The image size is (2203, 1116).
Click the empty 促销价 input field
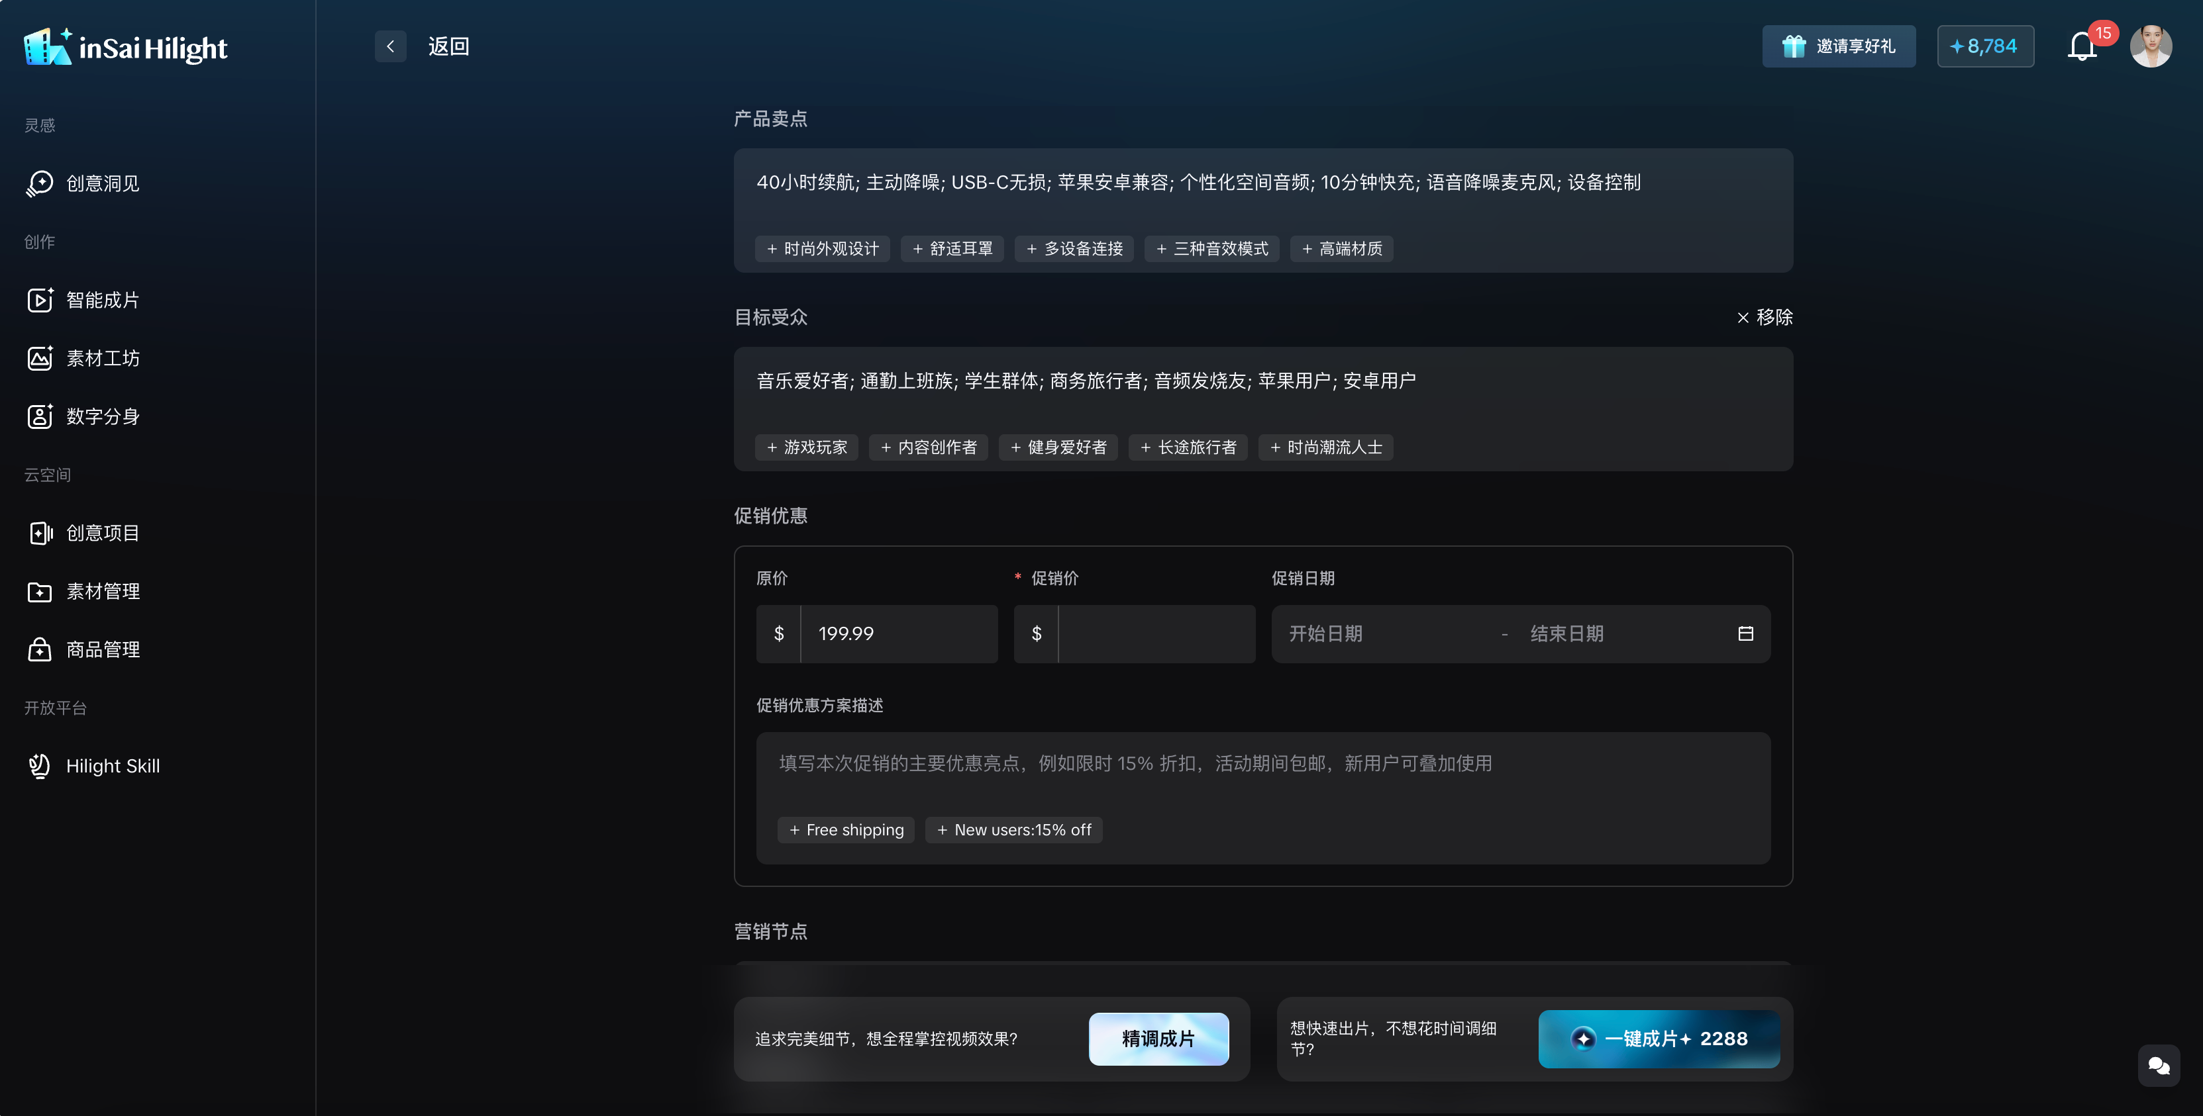point(1156,634)
